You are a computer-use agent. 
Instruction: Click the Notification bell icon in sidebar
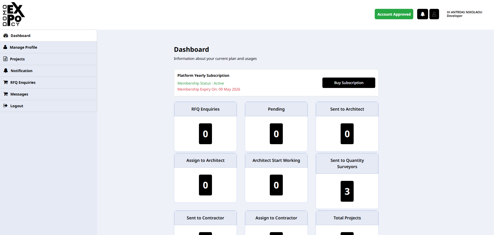tap(6, 71)
